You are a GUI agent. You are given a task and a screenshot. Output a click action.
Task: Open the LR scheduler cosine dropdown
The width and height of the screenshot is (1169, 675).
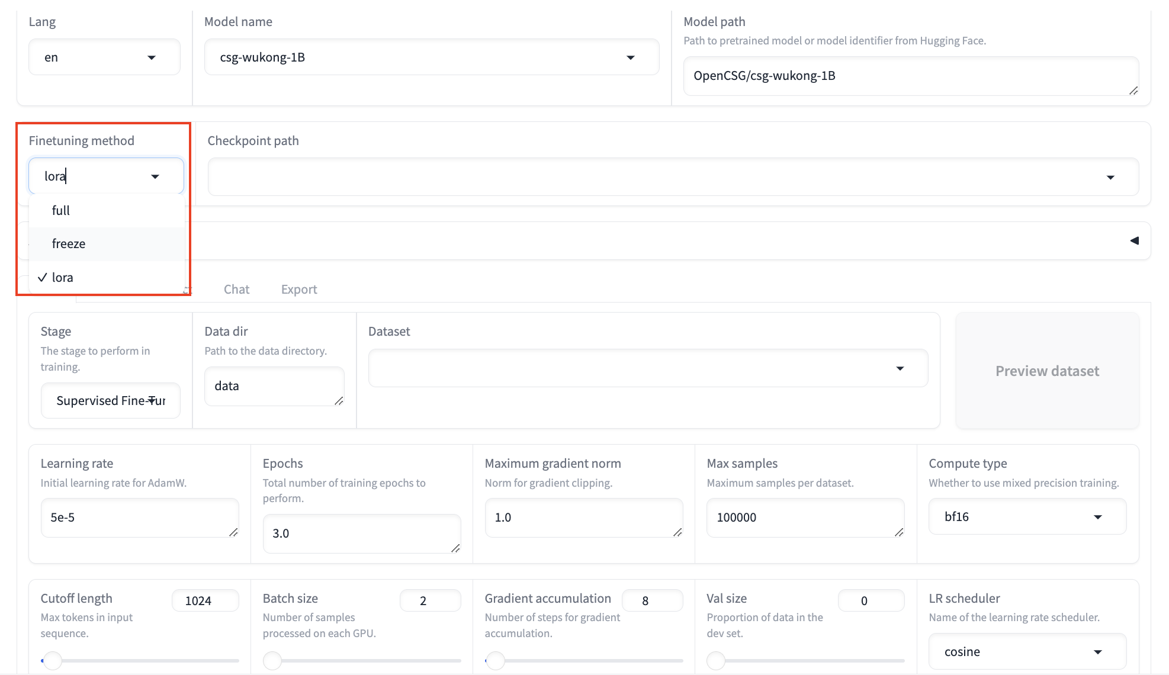tap(1097, 652)
